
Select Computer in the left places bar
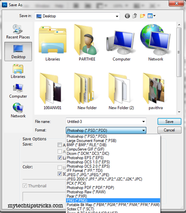pyautogui.click(x=18, y=91)
